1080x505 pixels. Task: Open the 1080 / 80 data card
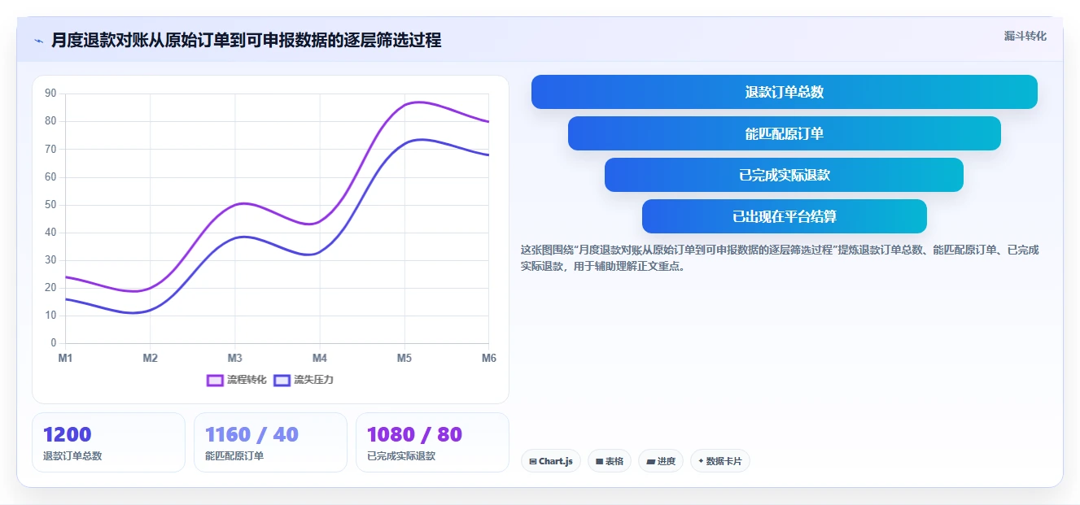pos(432,442)
